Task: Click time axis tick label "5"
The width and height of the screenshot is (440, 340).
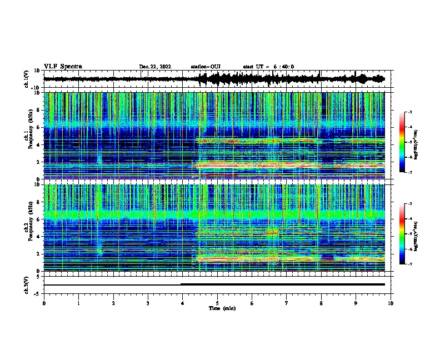Action: (217, 303)
